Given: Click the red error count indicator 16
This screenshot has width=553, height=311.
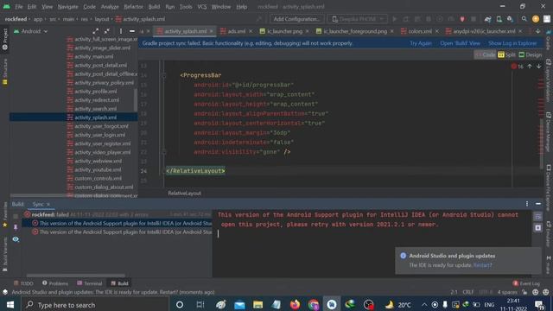Looking at the screenshot, I should [x=517, y=67].
